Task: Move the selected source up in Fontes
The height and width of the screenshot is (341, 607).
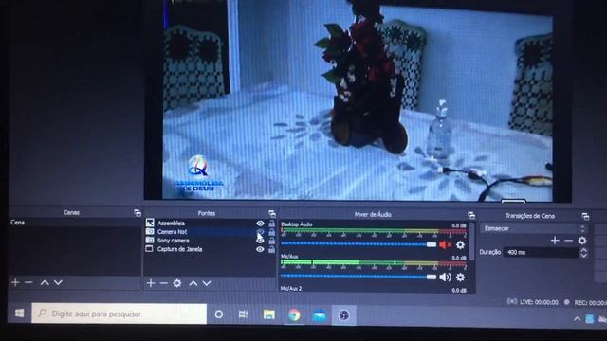Action: pos(193,284)
